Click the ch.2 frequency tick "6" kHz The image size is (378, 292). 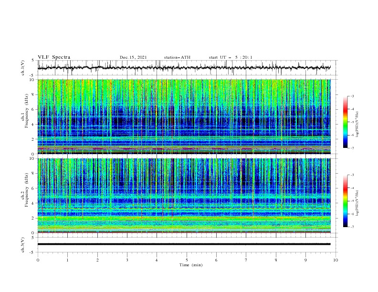pyautogui.click(x=33, y=188)
